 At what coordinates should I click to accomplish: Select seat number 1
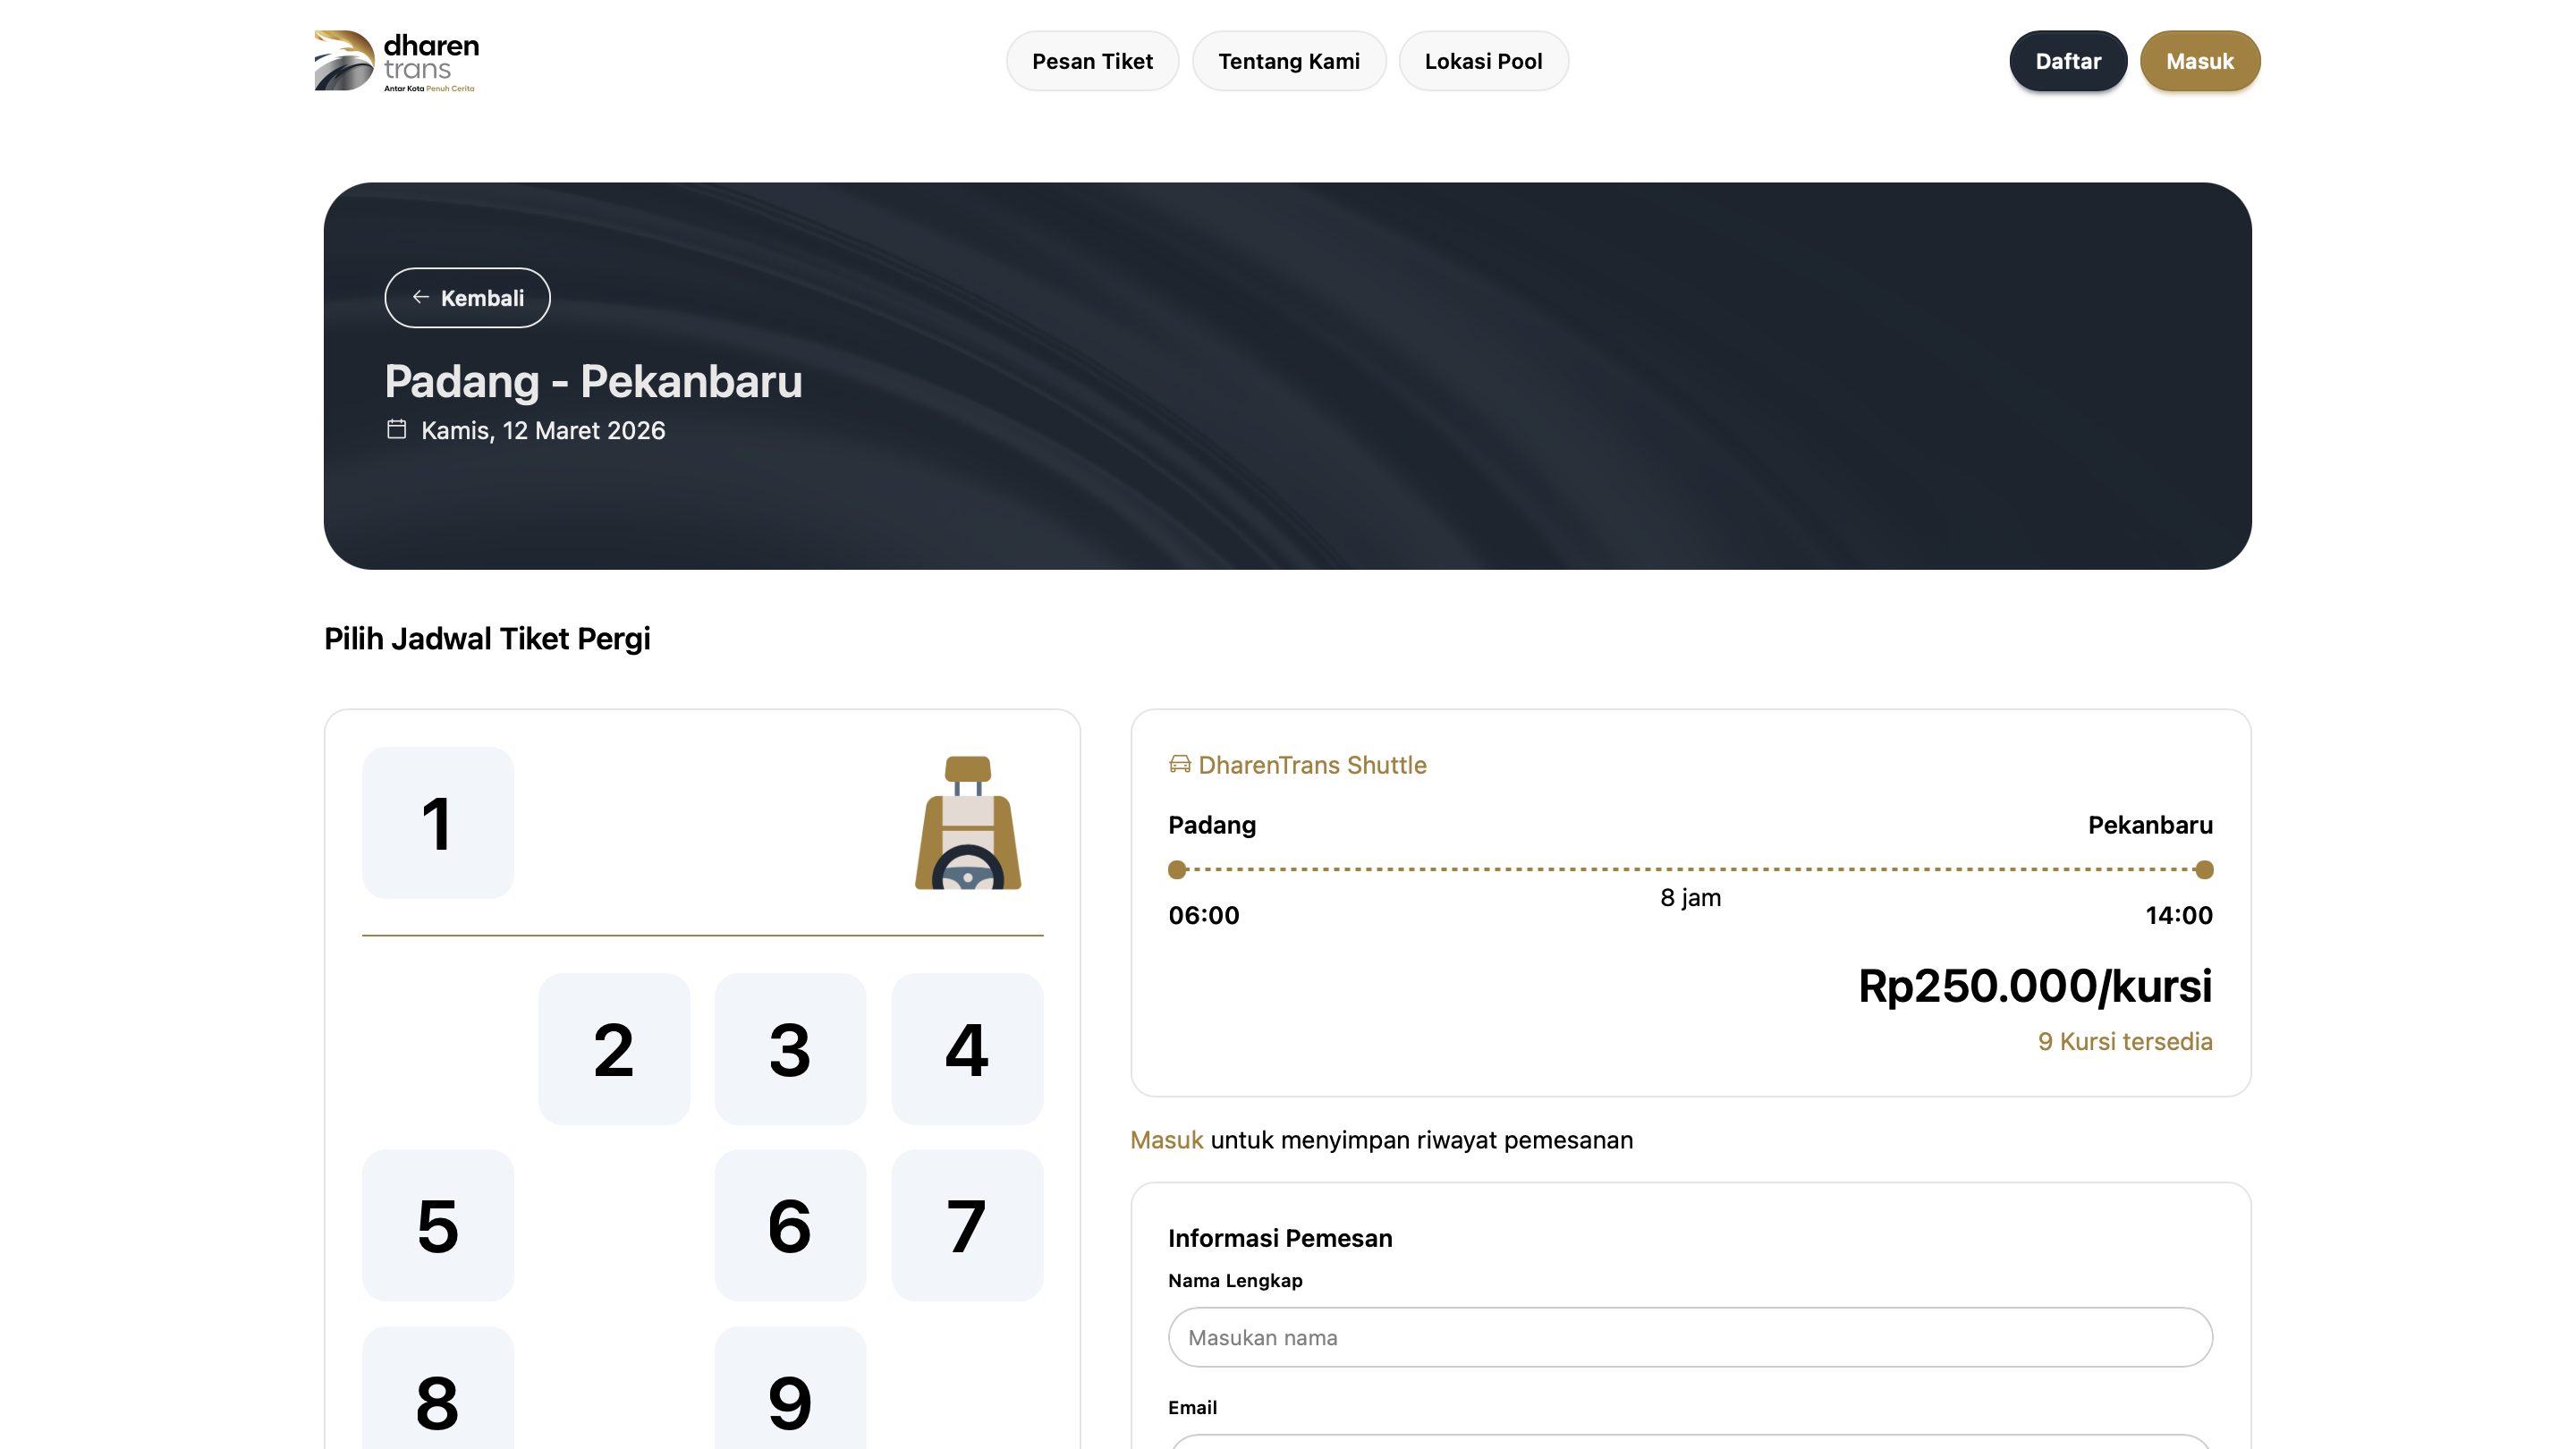[x=437, y=822]
